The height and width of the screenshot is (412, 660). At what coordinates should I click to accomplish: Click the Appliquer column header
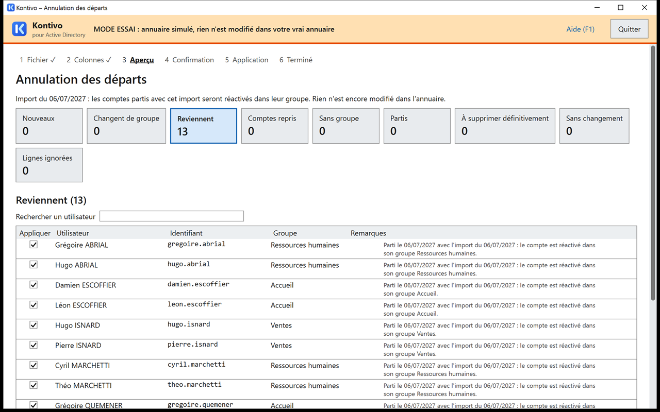tap(35, 233)
